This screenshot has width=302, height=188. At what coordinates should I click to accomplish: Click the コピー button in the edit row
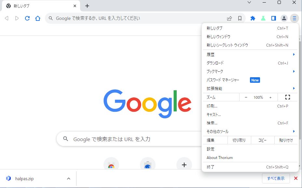[262, 140]
